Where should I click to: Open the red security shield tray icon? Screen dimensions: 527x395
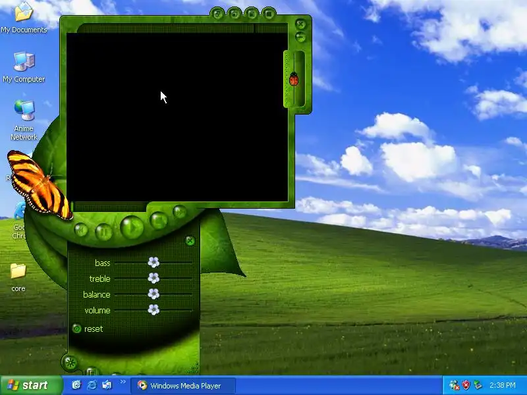[x=466, y=385]
